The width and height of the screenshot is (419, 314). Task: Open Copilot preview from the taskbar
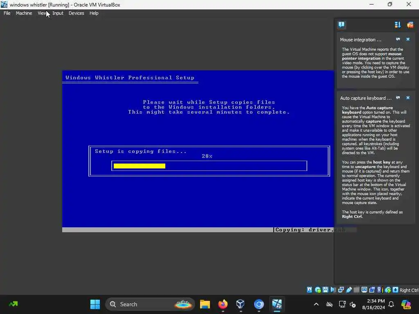[x=406, y=304]
